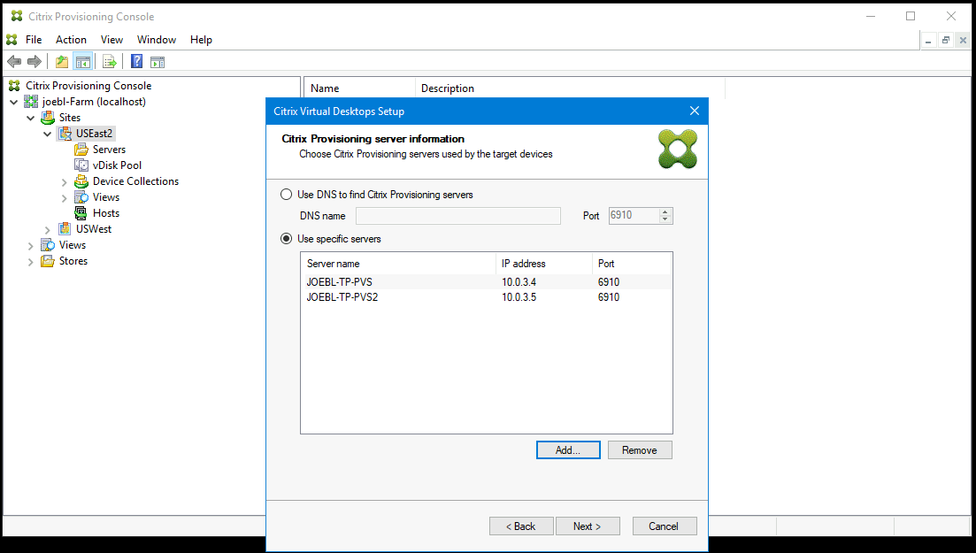Click the Description column header in console
Image resolution: width=976 pixels, height=553 pixels.
570,88
